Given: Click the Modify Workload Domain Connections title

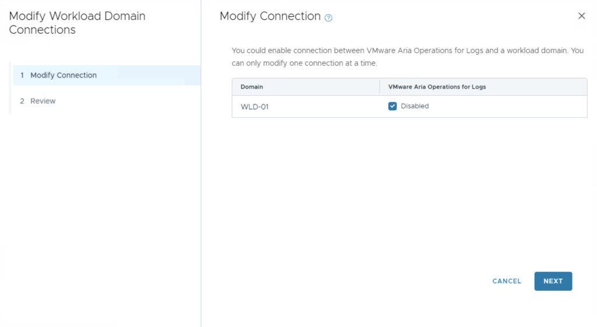Looking at the screenshot, I should coord(77,23).
